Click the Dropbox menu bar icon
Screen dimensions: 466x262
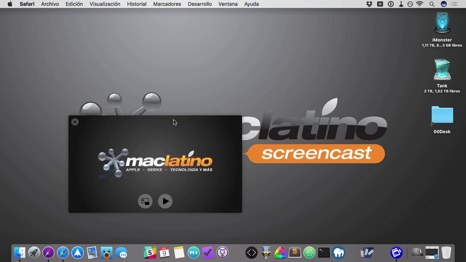coord(370,4)
